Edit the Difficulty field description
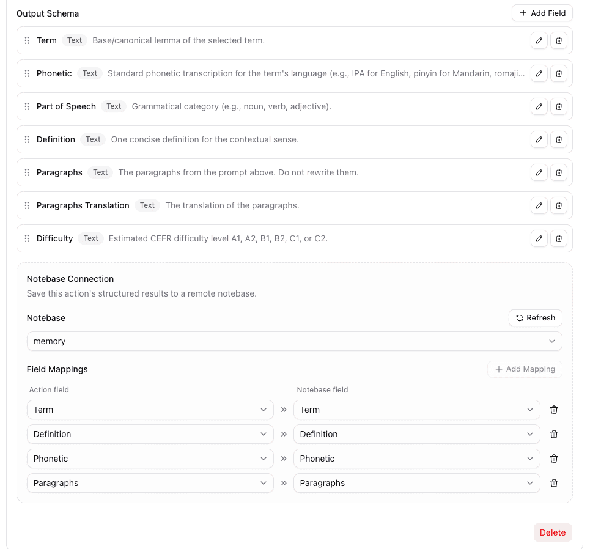The height and width of the screenshot is (549, 590). tap(539, 238)
